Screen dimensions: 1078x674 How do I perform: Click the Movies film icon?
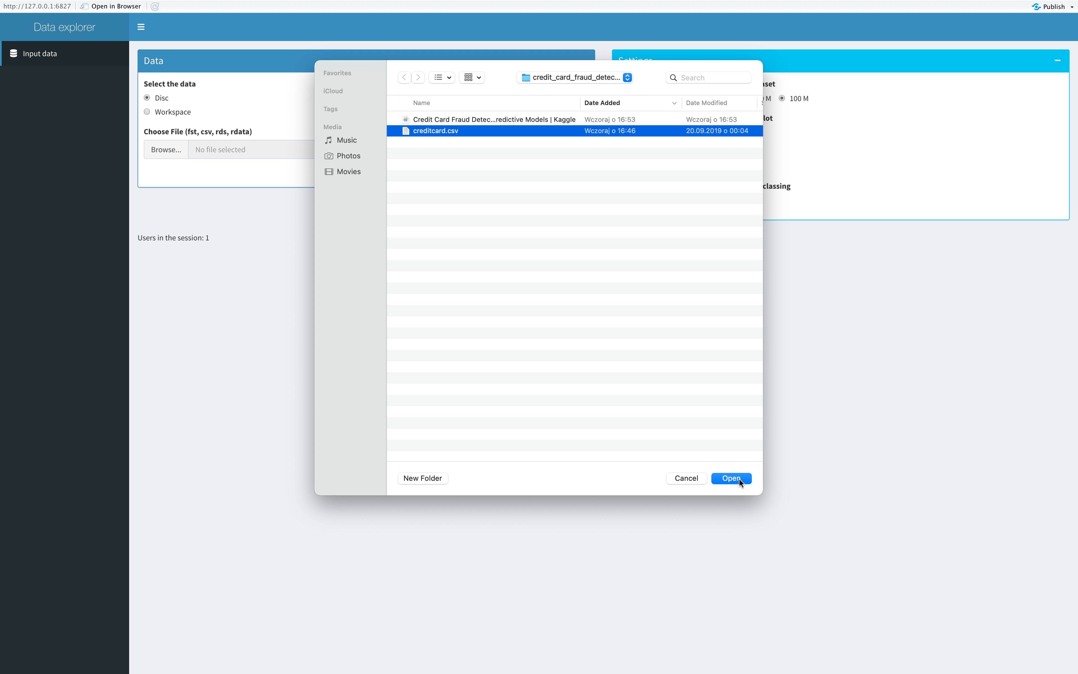[329, 172]
